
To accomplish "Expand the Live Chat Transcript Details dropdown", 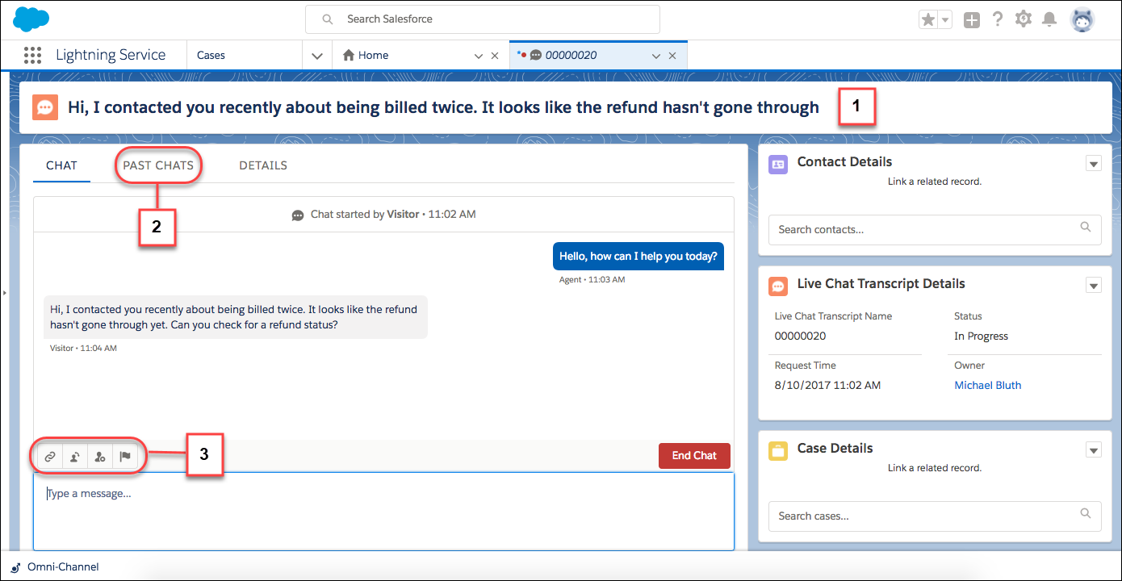I will pyautogui.click(x=1094, y=285).
